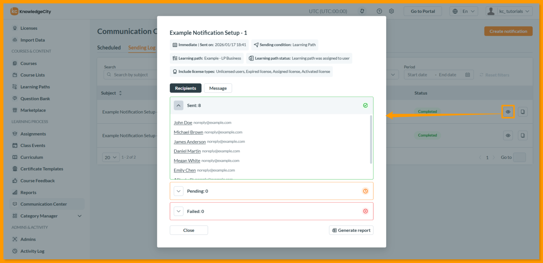Image resolution: width=543 pixels, height=263 pixels.
Task: Open the Scheduled tab
Action: pyautogui.click(x=109, y=48)
